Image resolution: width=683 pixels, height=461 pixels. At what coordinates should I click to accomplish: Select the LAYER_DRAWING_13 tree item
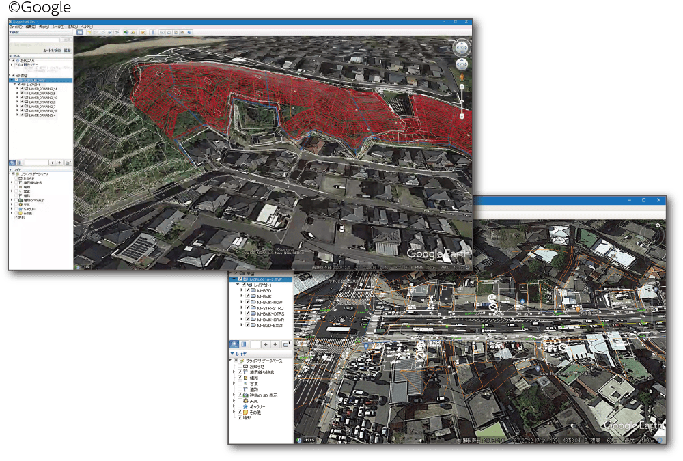(43, 111)
